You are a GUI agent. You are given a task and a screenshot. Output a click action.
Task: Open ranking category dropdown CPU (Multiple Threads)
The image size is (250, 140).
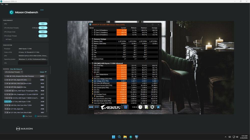(13, 72)
